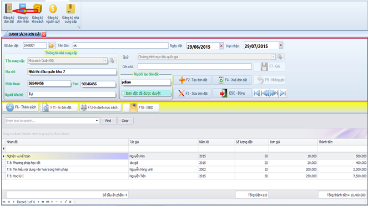368x206 pixels.
Task: Click lookup icon beside Quỹ dropdown
Action: [280, 57]
